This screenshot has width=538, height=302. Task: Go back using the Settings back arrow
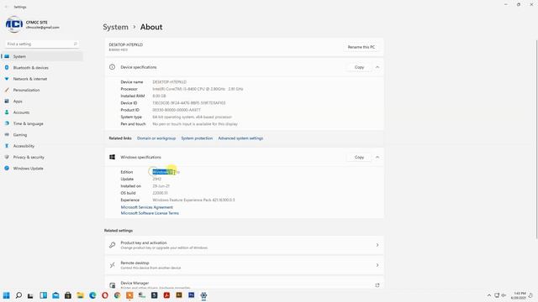[6, 7]
